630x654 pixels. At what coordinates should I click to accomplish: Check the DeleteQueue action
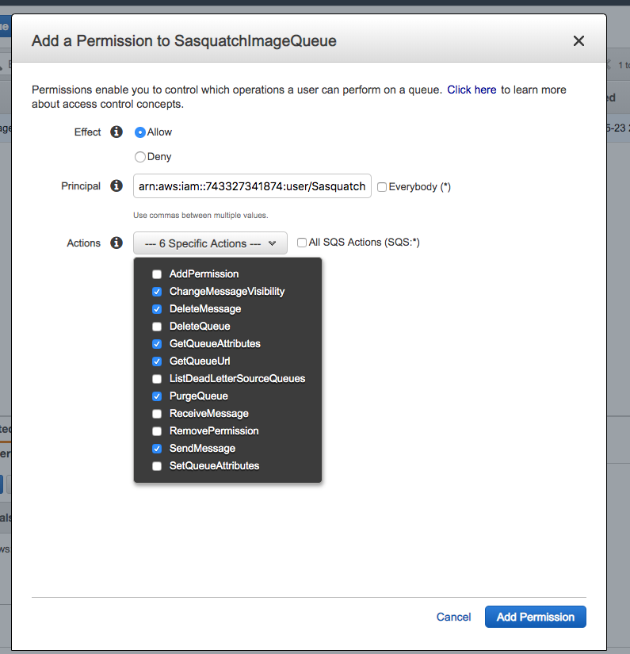click(x=157, y=326)
